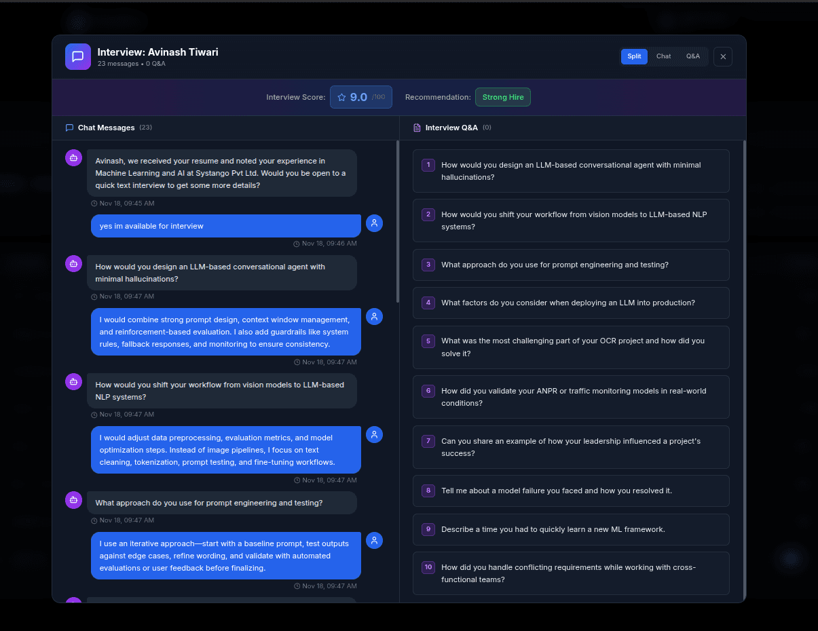Select the model failure question card
Image resolution: width=818 pixels, height=631 pixels.
(x=571, y=491)
